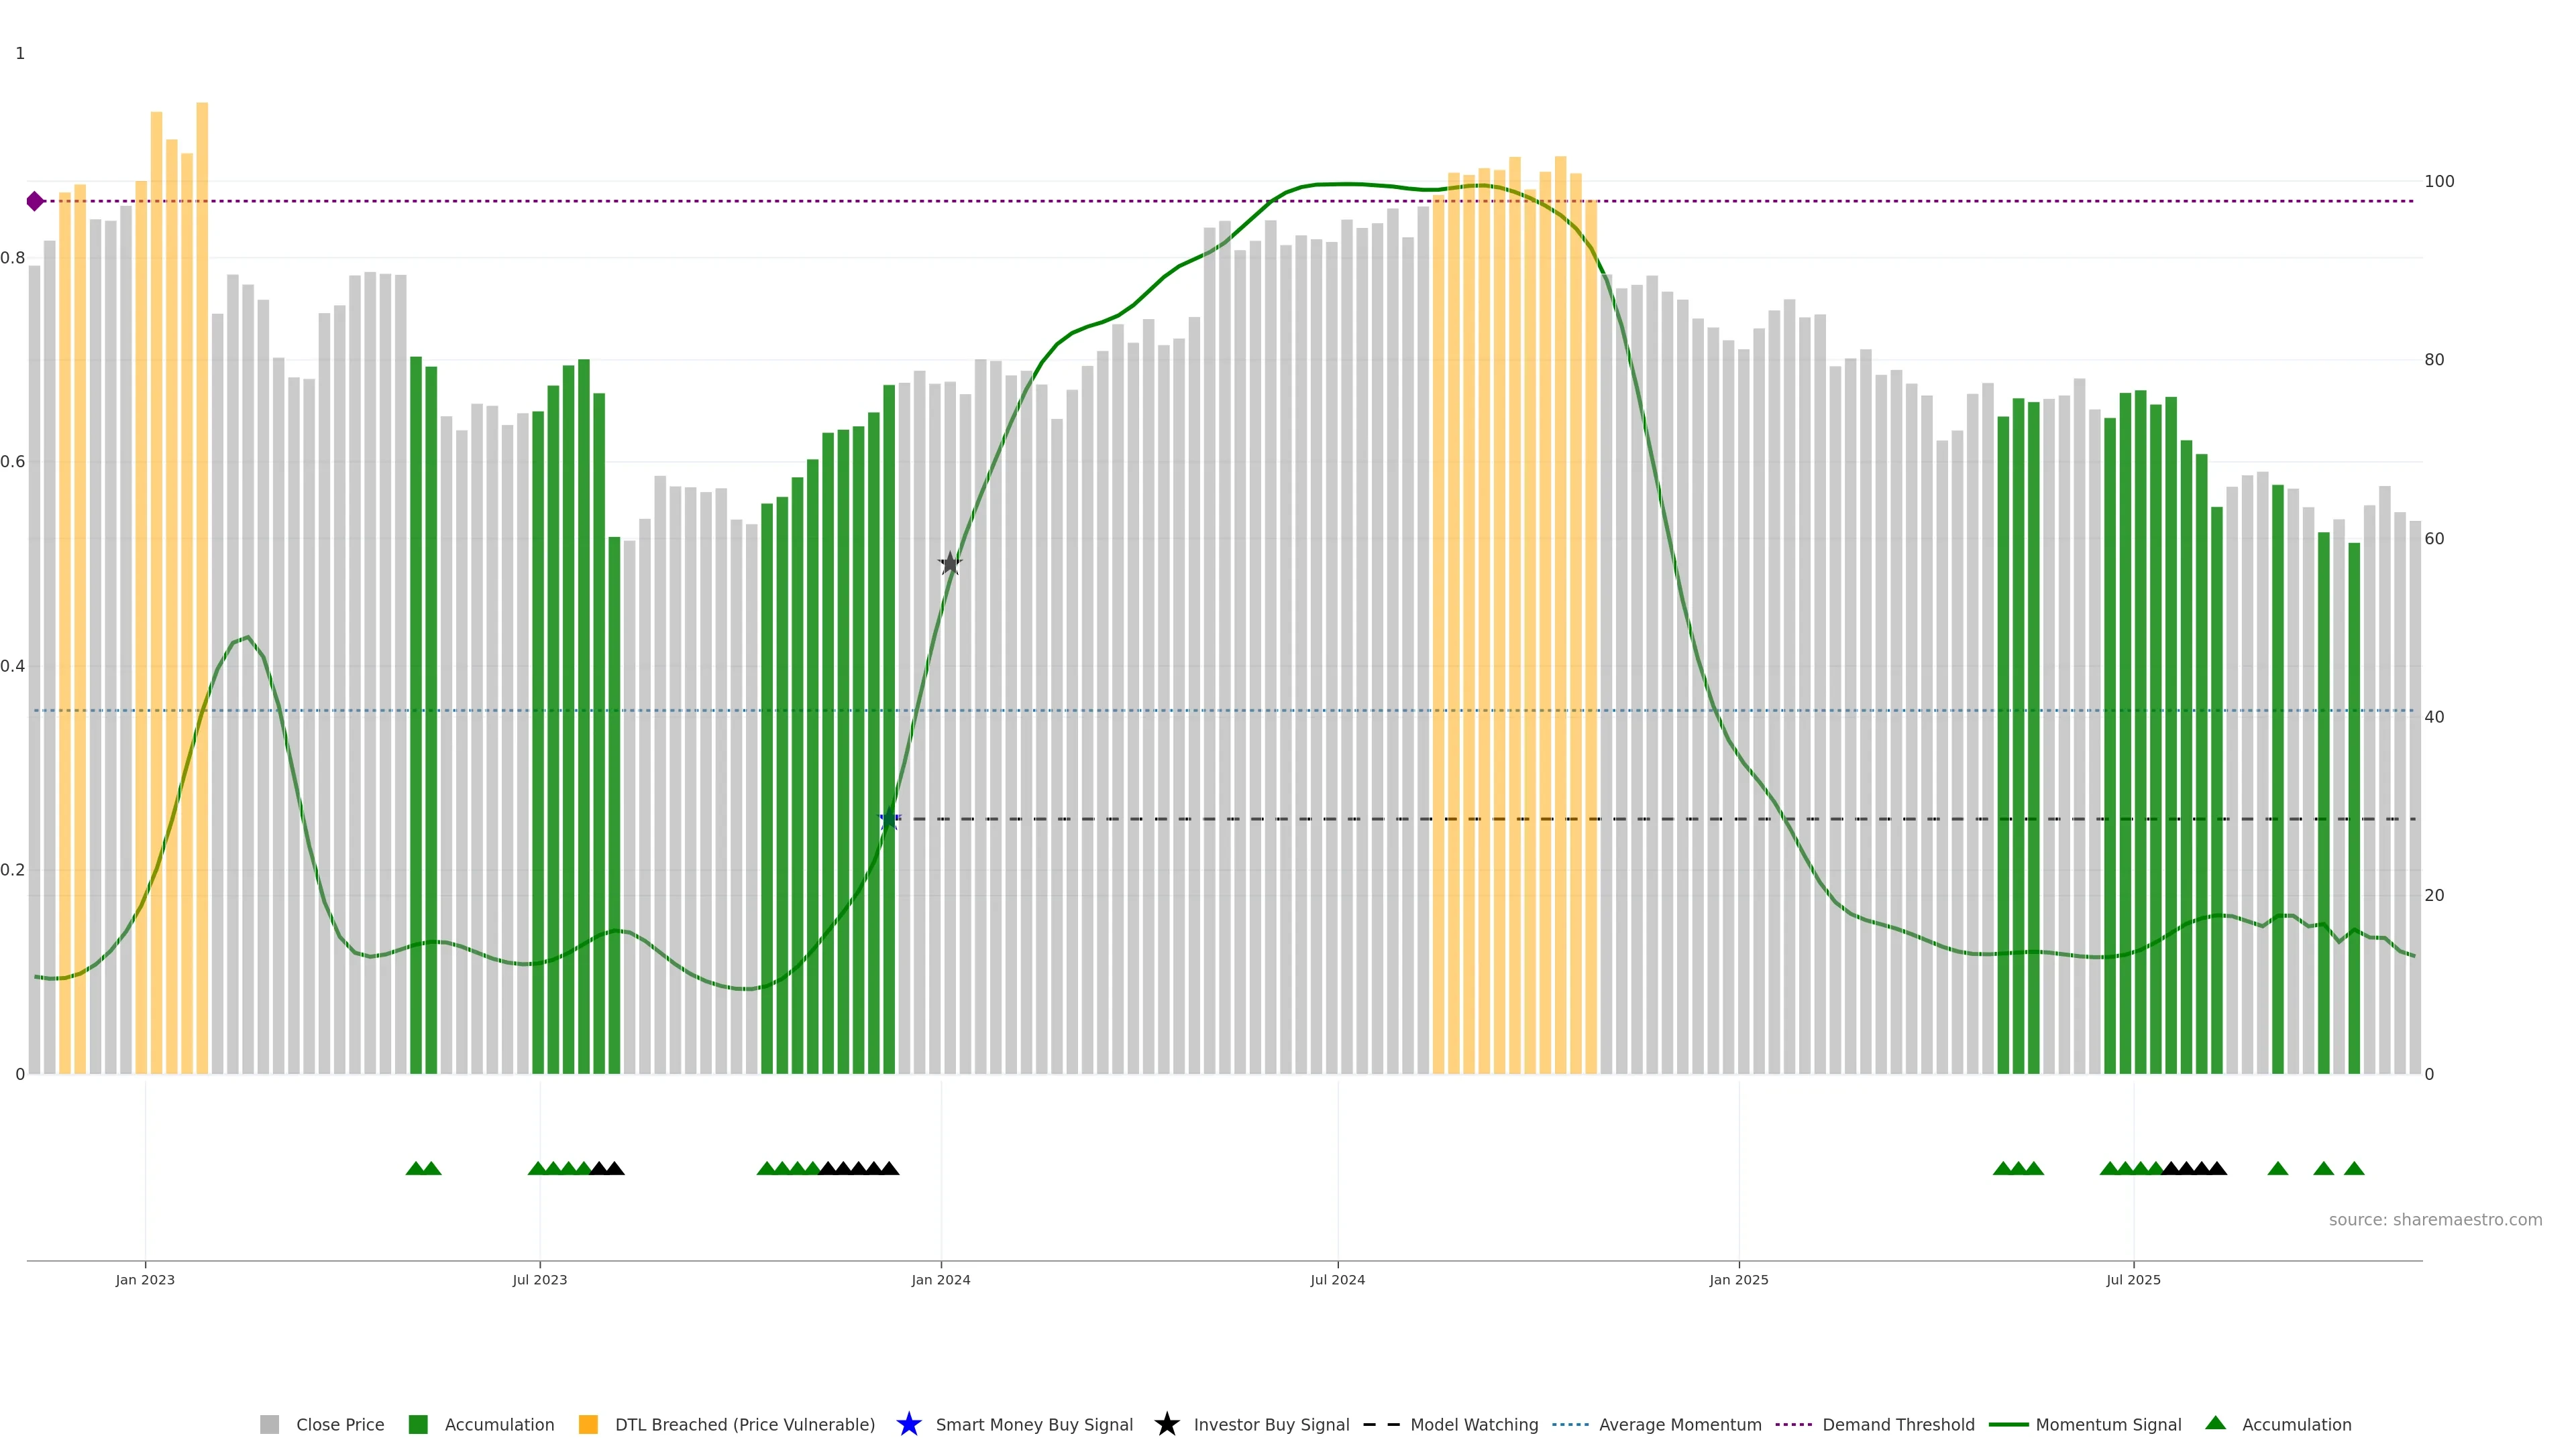Screen dimensions: 2576x1448
Task: Click the Jan 2023 axis label
Action: 145,1279
